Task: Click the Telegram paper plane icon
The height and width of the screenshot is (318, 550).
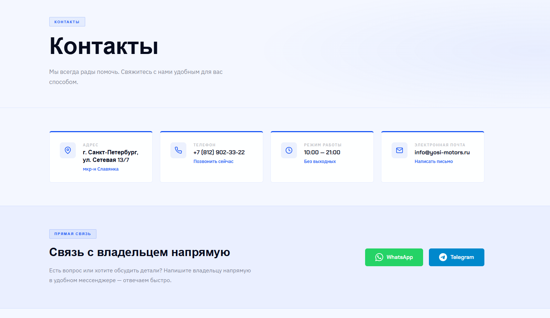Action: pyautogui.click(x=443, y=257)
